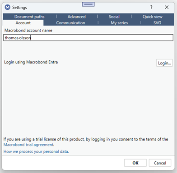Viewport: 177px width, 173px height.
Task: Switch to the Document paths tab
Action: click(x=29, y=17)
